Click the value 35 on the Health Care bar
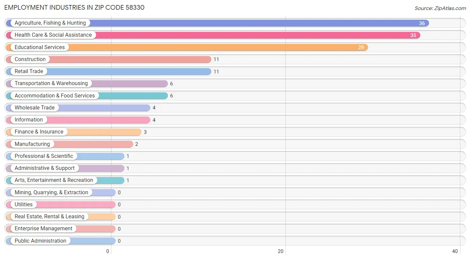 coord(413,35)
